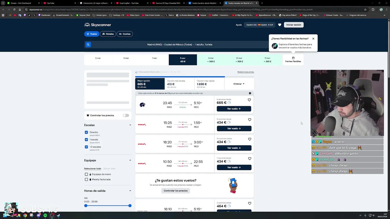Uncheck the 1 escala filter
Screen dimensions: 390x219
tap(86, 140)
